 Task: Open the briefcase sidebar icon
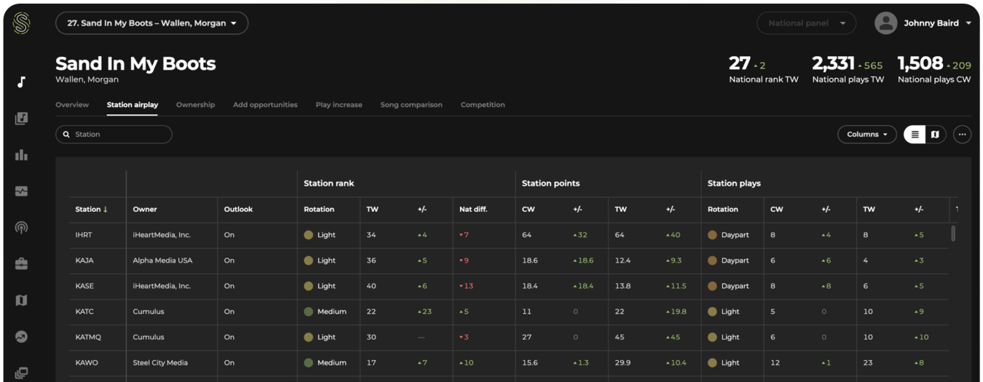[x=21, y=263]
